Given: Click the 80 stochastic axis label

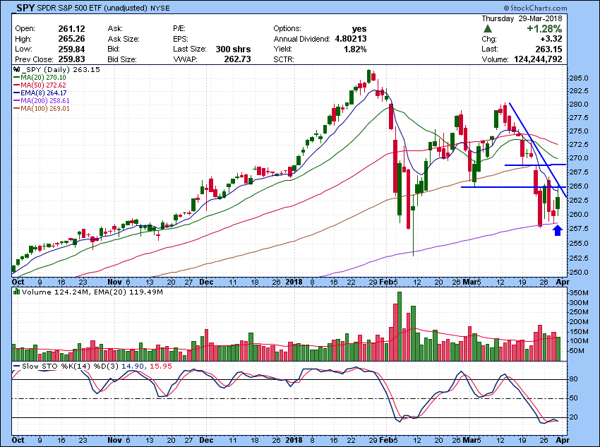Looking at the screenshot, I should click(x=573, y=379).
